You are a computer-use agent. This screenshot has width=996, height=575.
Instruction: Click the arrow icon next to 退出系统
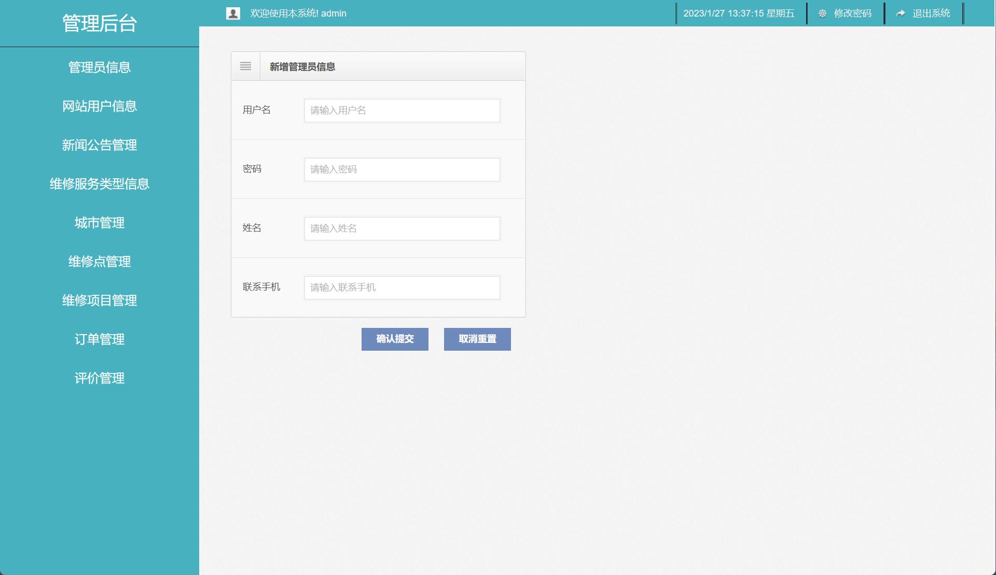(x=900, y=13)
